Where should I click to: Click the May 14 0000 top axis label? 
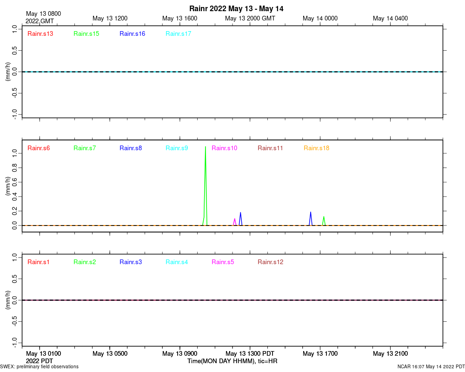click(320, 18)
